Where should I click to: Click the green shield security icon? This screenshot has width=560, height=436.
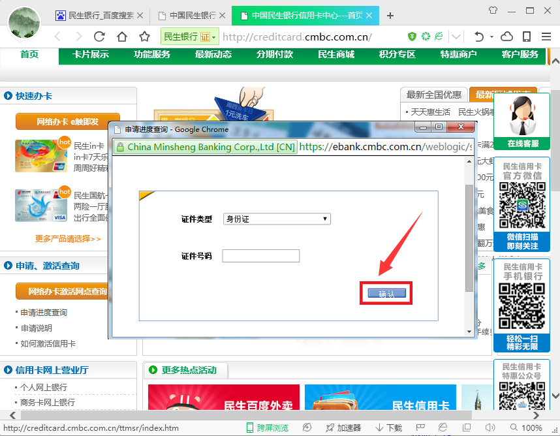pos(412,36)
